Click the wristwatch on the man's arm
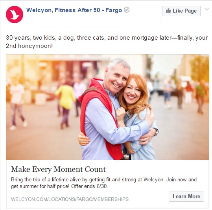Image resolution: width=212 pixels, height=210 pixels. click(x=157, y=132)
